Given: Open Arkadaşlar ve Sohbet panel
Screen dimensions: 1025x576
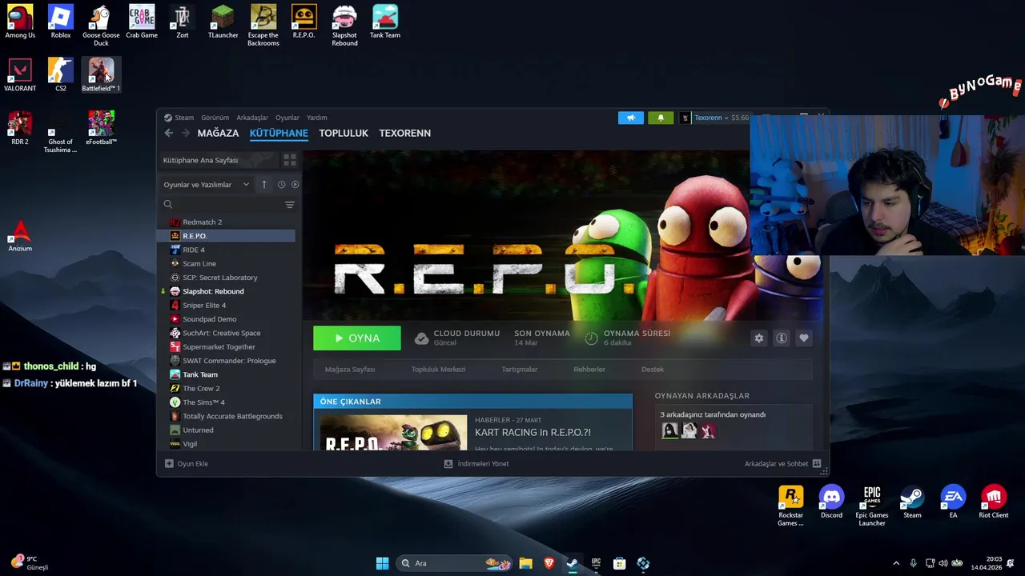Looking at the screenshot, I should pos(782,464).
